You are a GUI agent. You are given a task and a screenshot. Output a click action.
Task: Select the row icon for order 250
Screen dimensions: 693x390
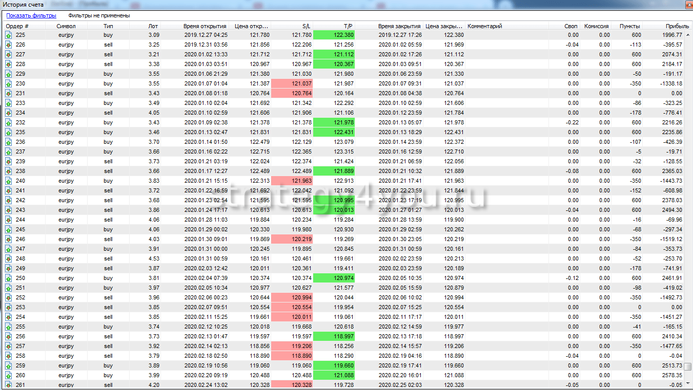[x=9, y=278]
